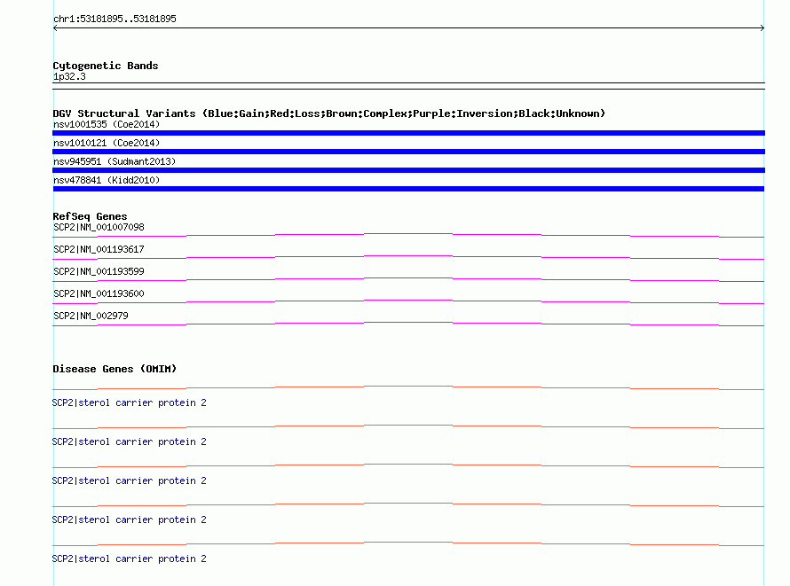Click the DGV Structural Variants track heading
The height and width of the screenshot is (586, 790).
pyautogui.click(x=329, y=113)
